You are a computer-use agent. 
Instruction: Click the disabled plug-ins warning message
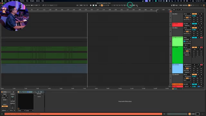pyautogui.click(x=83, y=114)
